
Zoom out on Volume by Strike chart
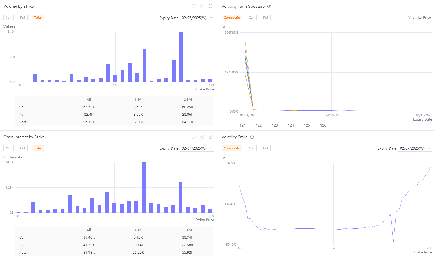coord(210,6)
